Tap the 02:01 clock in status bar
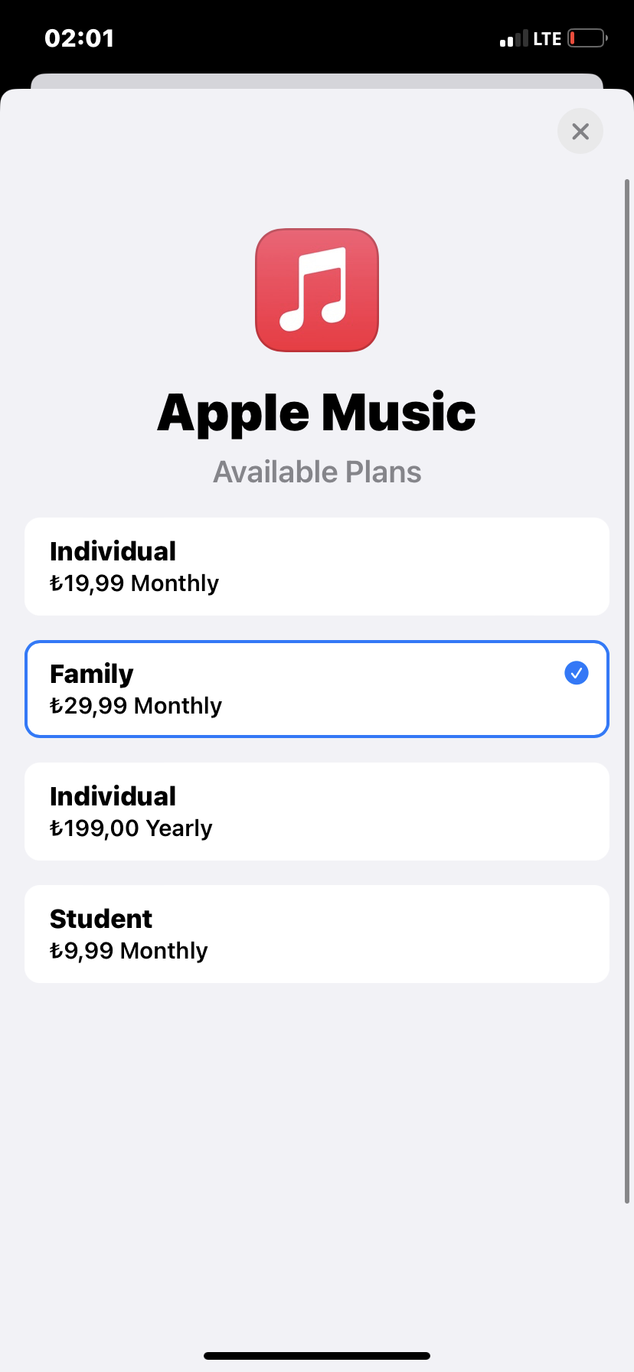The image size is (634, 1372). (x=80, y=38)
